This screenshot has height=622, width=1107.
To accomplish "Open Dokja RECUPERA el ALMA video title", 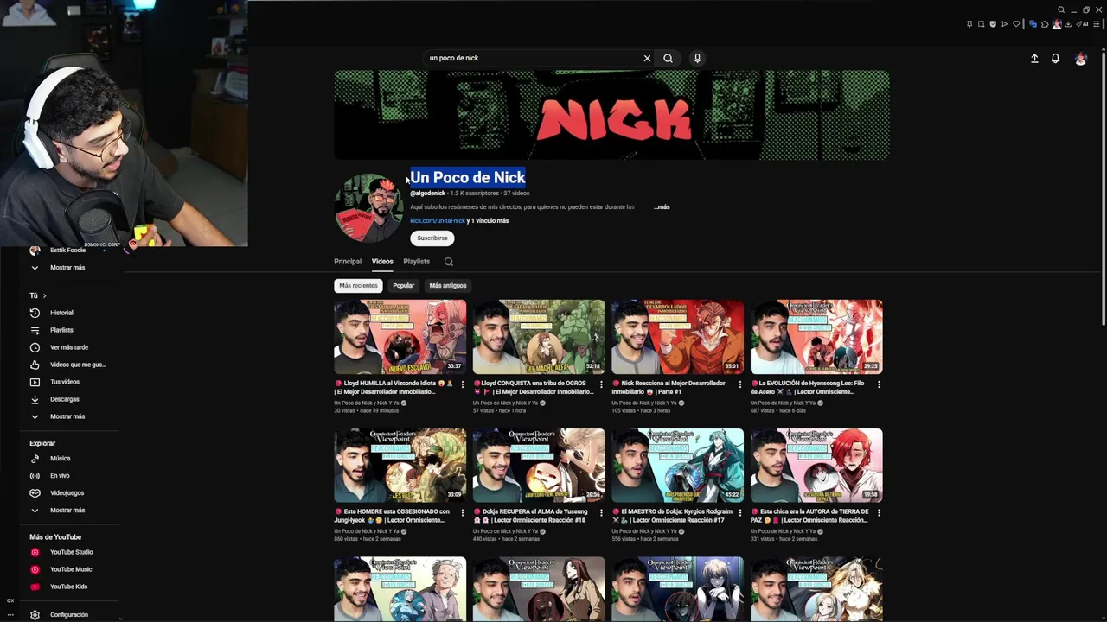I will pos(534,516).
